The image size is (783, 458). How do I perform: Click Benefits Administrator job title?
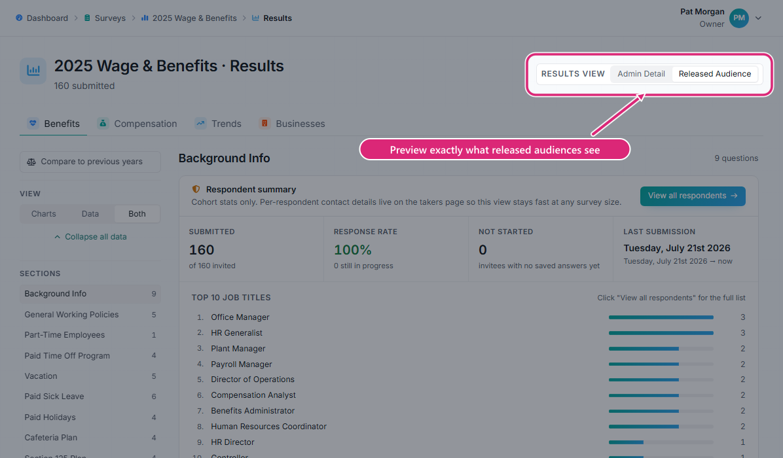pyautogui.click(x=253, y=411)
